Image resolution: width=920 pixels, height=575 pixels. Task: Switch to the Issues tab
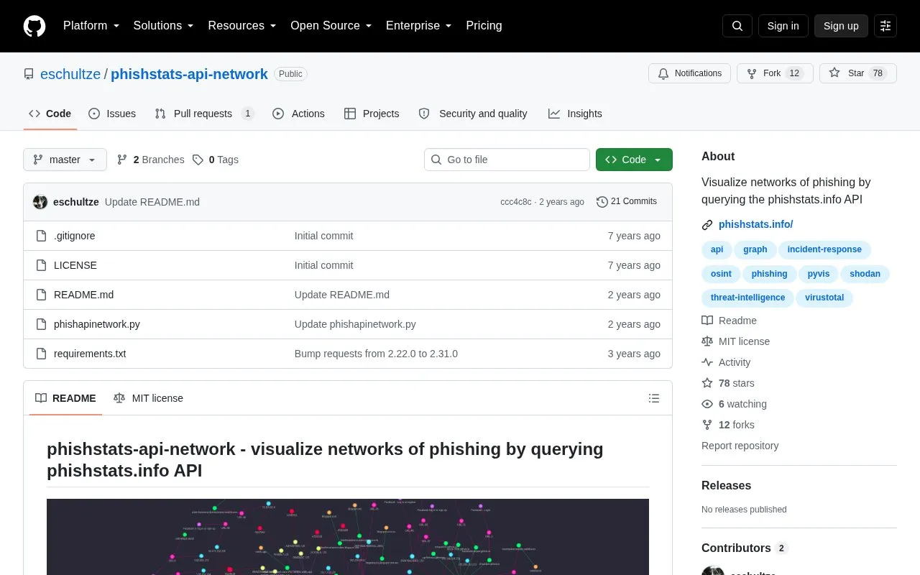[112, 114]
